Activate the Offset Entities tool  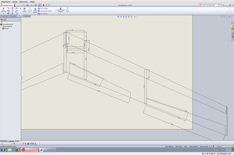35,11
